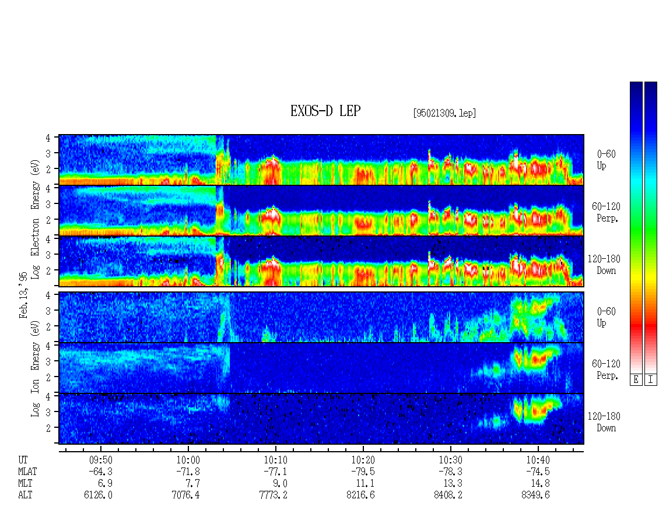Click the ALT row label
Viewport: 659px width, 510px height.
[x=25, y=495]
